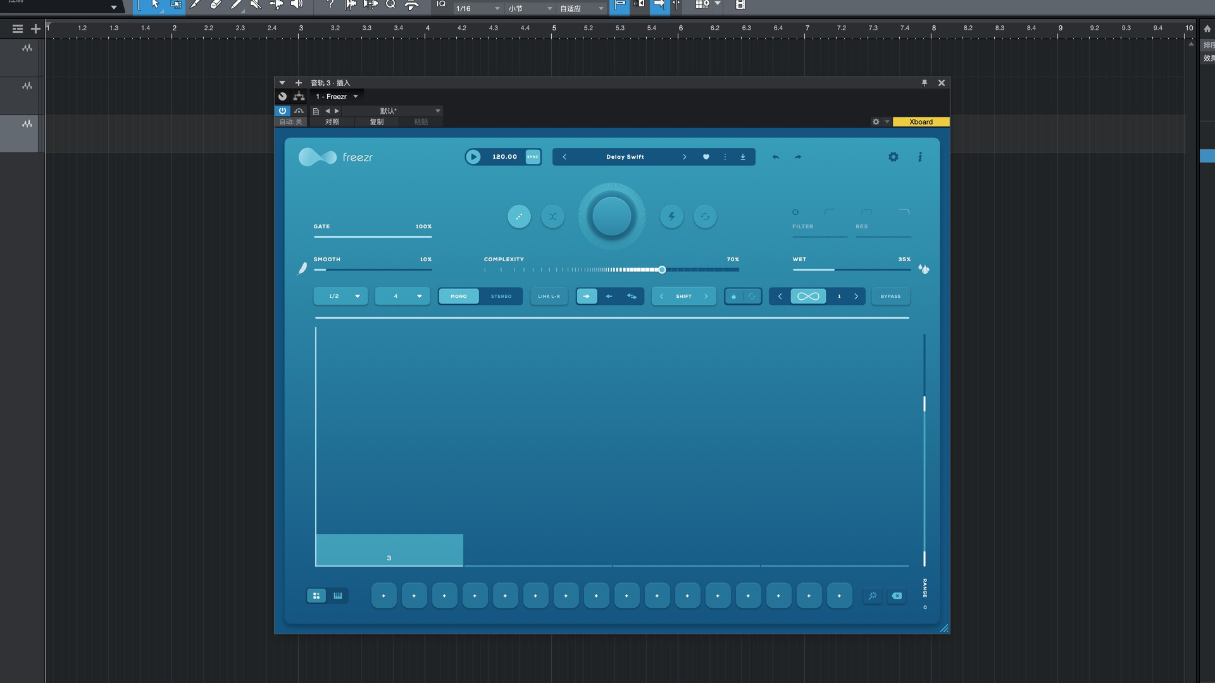Click the question mark help icon
Screen dimensions: 1215x683
[x=330, y=5]
